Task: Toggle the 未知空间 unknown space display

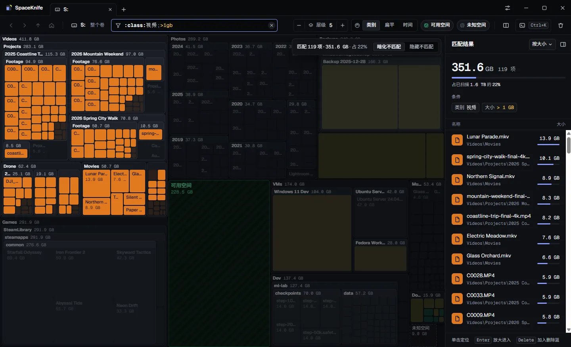Action: (x=473, y=25)
